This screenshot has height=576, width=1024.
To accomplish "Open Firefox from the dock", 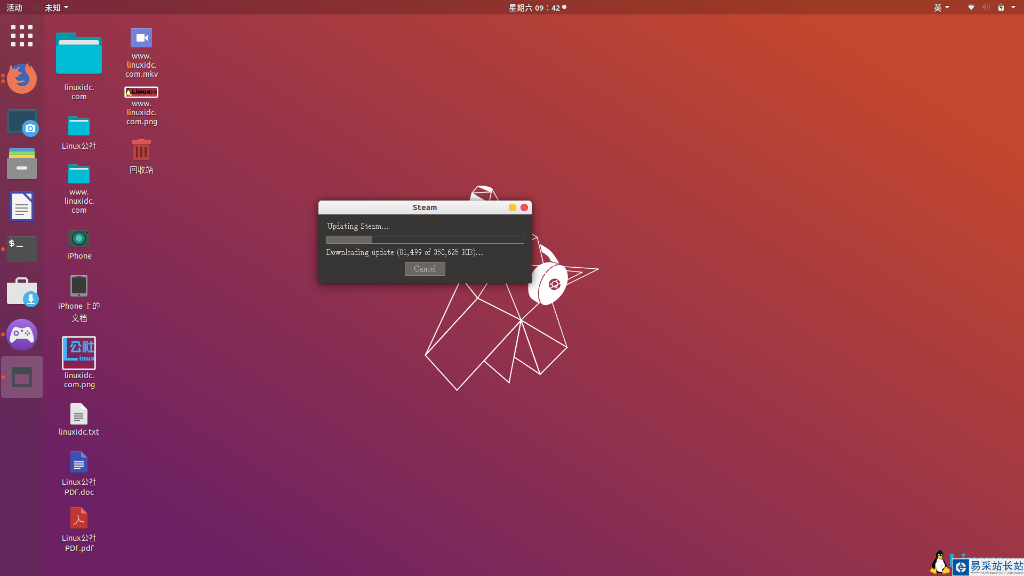I will pos(22,78).
